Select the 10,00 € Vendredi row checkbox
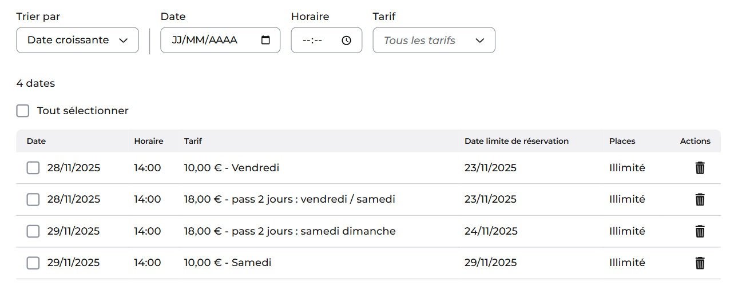This screenshot has height=298, width=734. pyautogui.click(x=33, y=168)
